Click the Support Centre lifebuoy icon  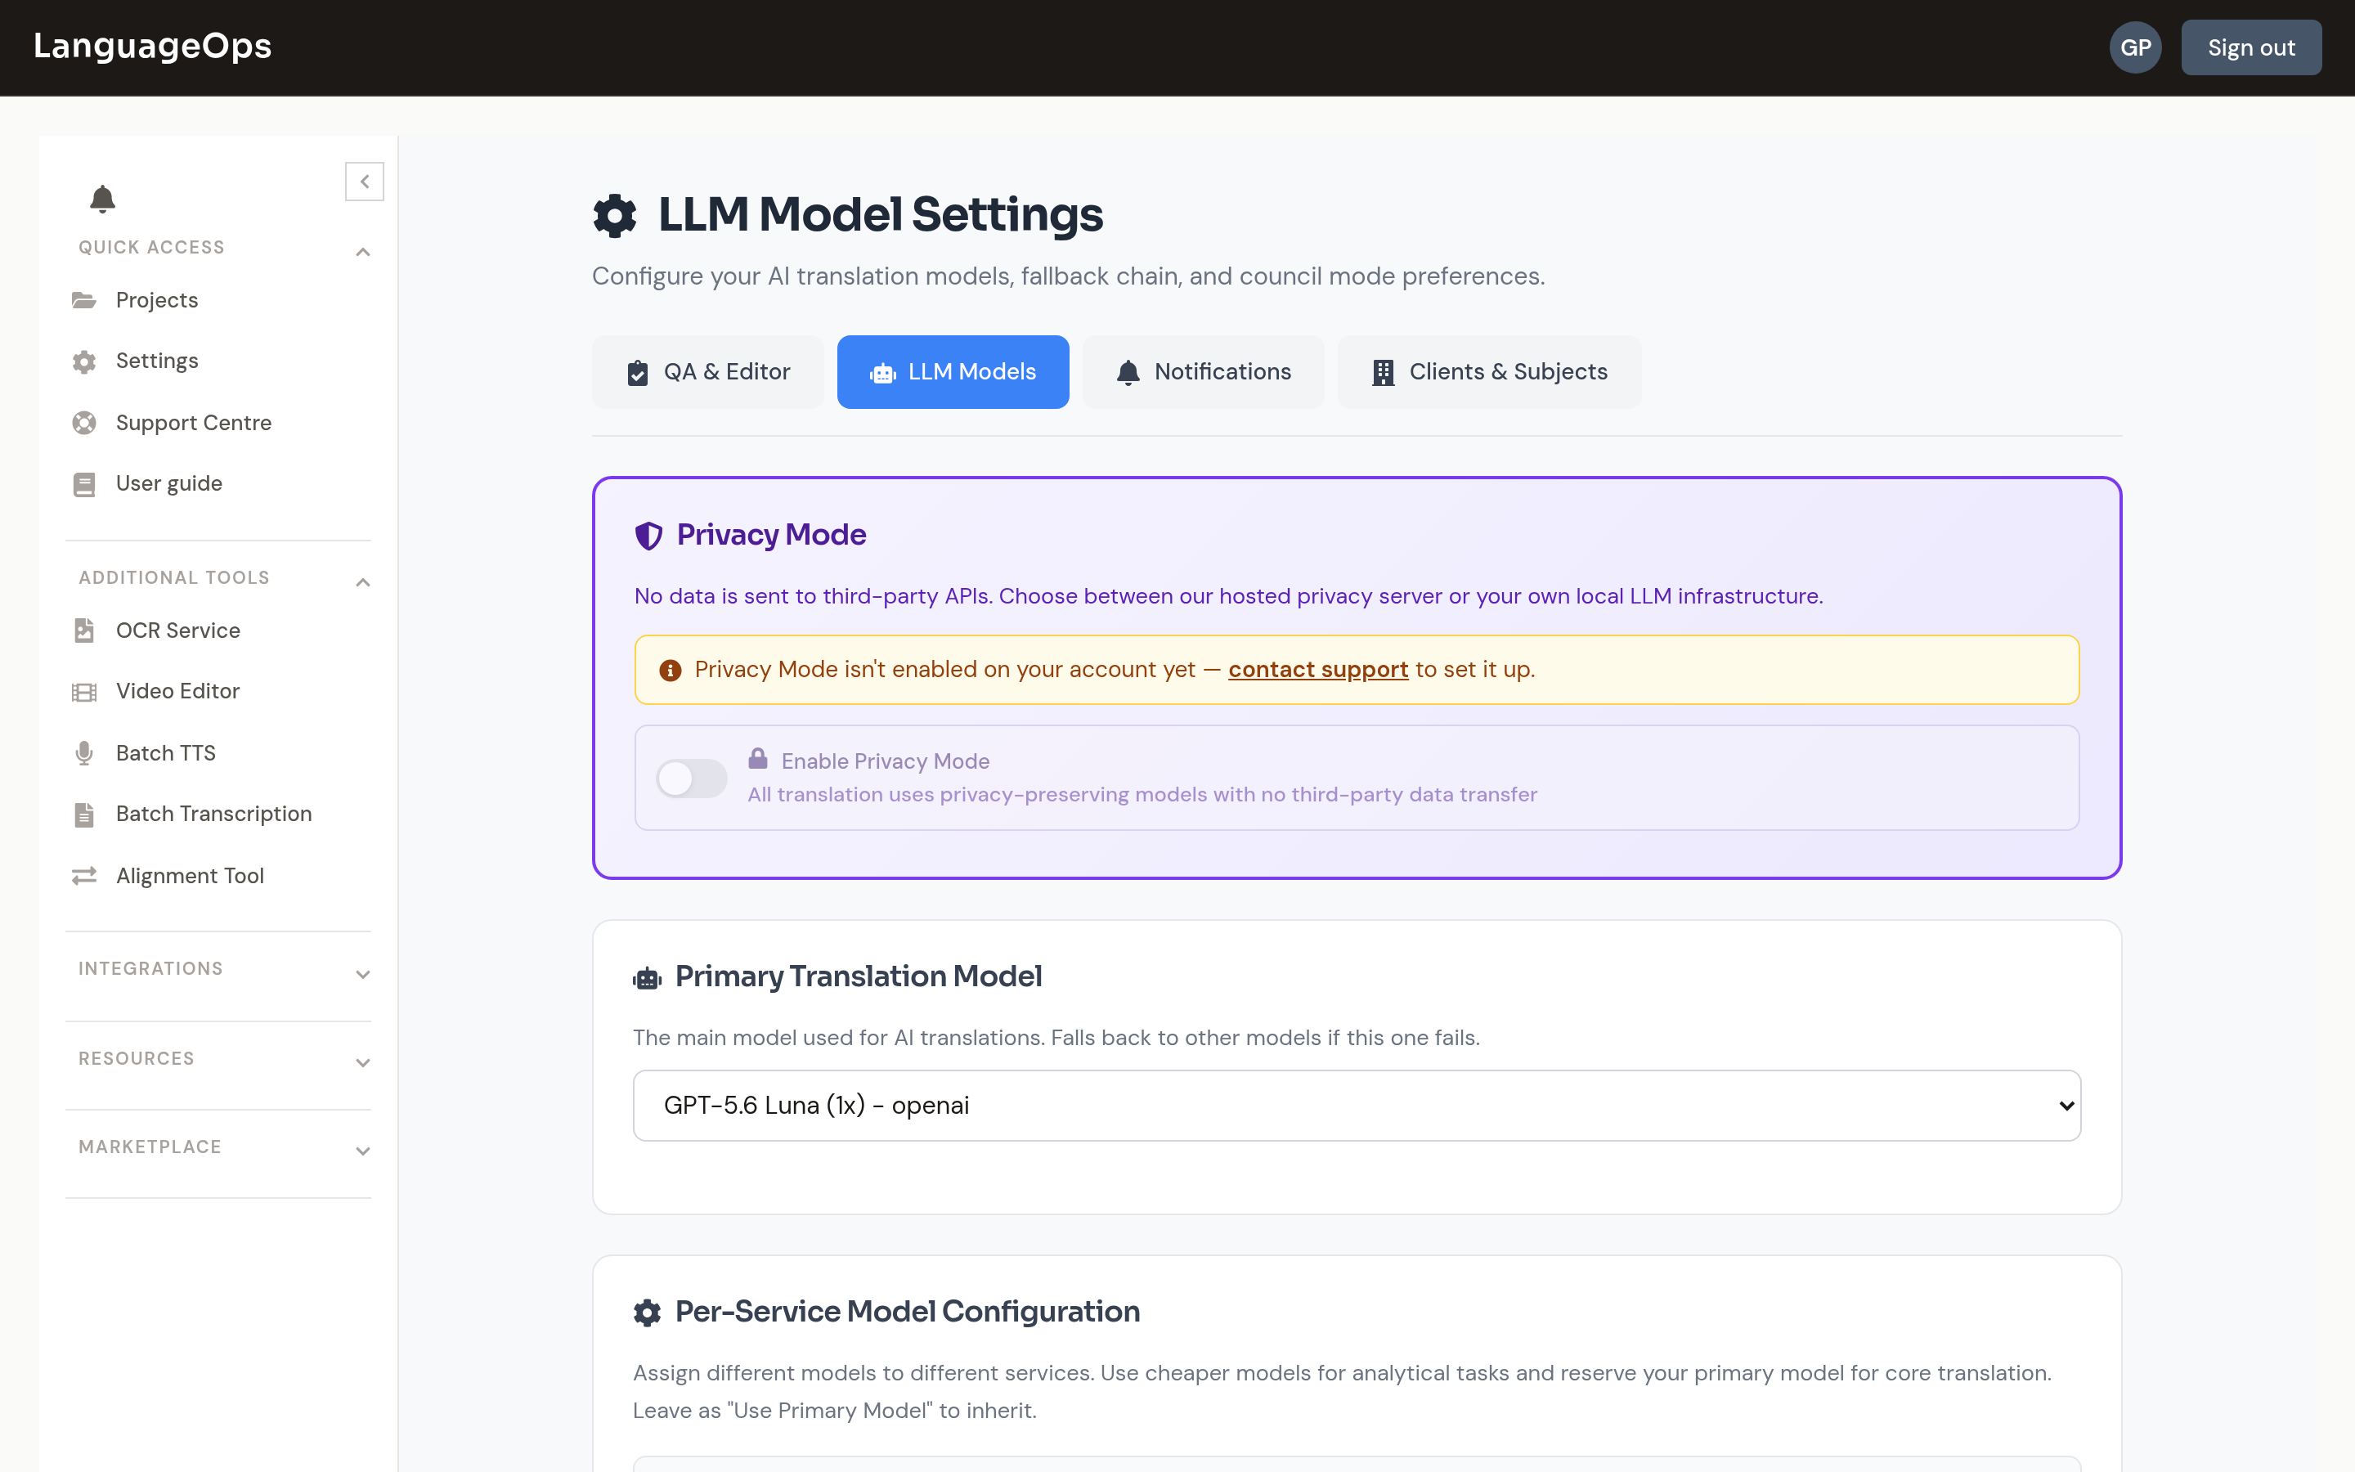(x=85, y=423)
